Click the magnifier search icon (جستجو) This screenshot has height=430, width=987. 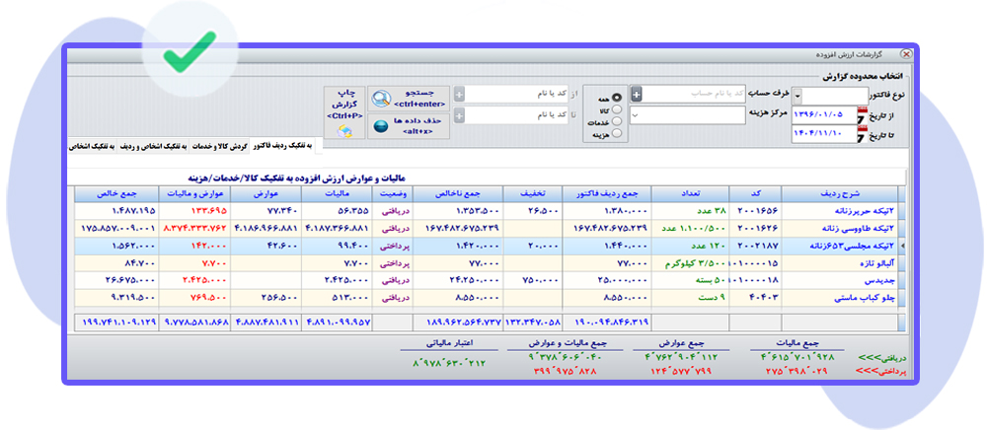point(381,100)
